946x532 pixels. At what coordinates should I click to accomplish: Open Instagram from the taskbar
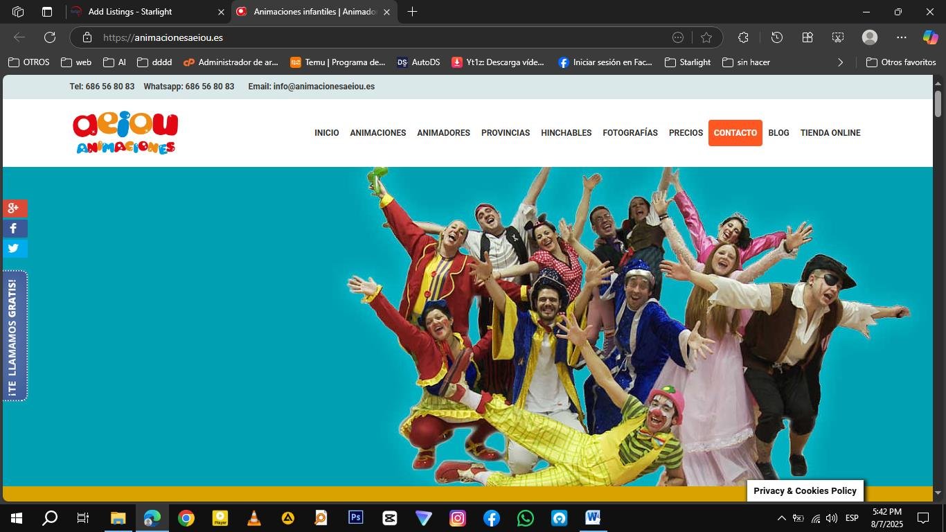point(458,518)
